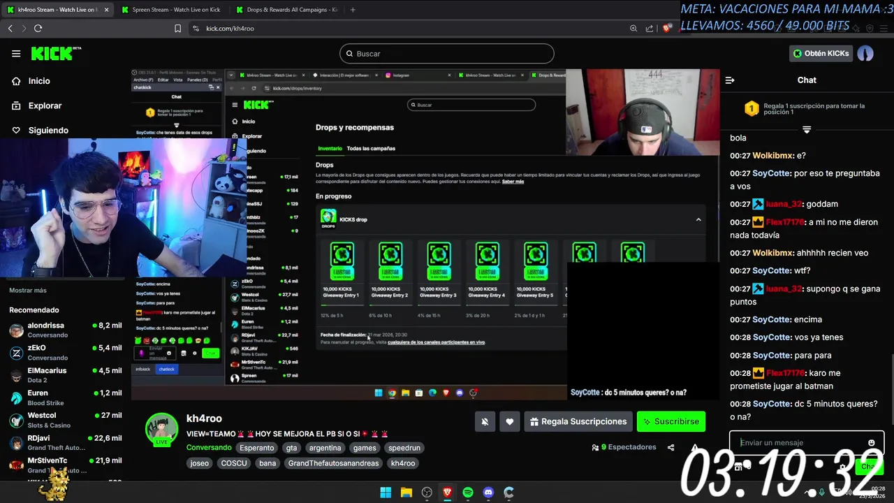Image resolution: width=894 pixels, height=503 pixels.
Task: Open a new browser tab
Action: pyautogui.click(x=353, y=10)
